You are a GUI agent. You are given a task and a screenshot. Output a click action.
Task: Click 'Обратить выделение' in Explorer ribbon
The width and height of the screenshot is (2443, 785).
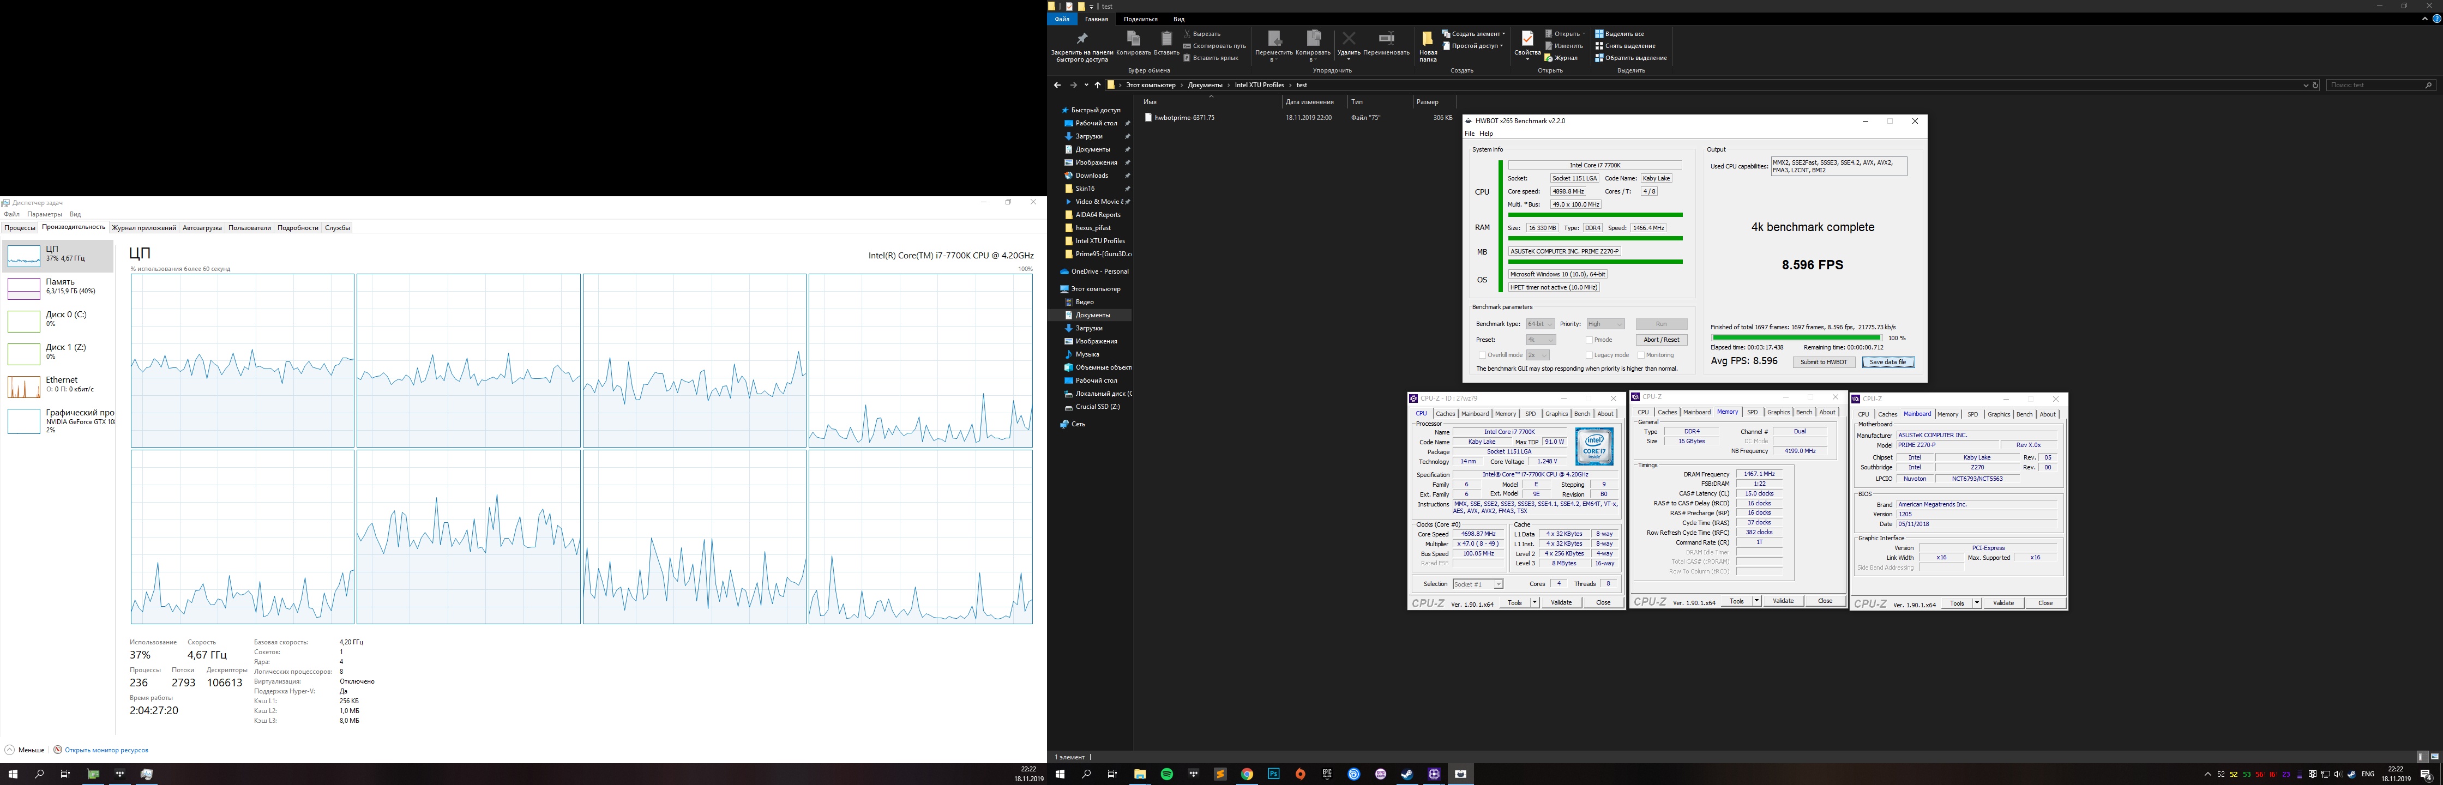pos(1631,58)
